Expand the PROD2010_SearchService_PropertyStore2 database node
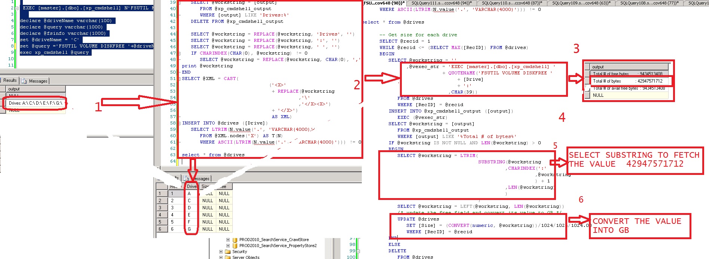Viewport: 709px width, 259px height. click(228, 246)
